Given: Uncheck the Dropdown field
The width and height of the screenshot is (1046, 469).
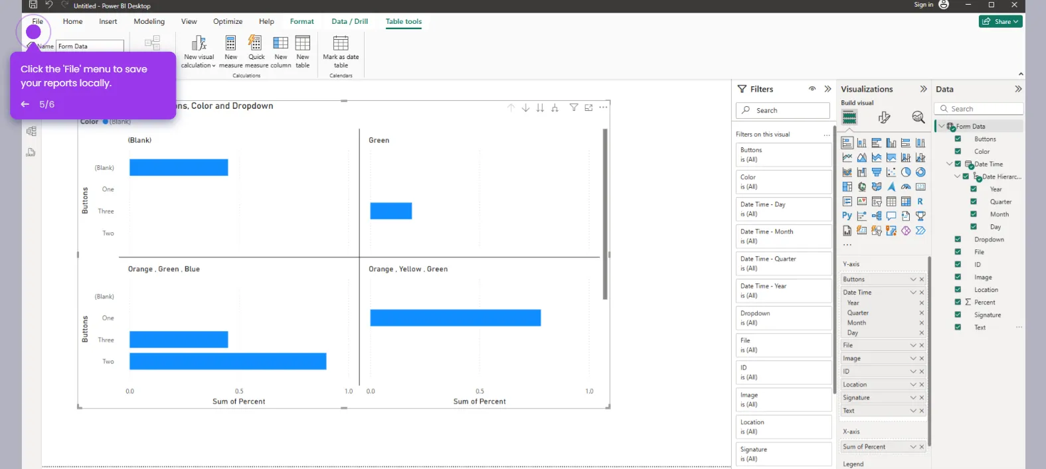Looking at the screenshot, I should [958, 239].
